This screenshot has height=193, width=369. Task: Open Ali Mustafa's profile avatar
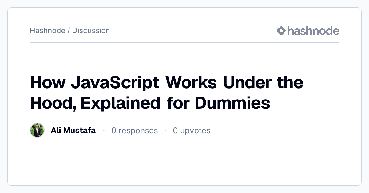(37, 131)
